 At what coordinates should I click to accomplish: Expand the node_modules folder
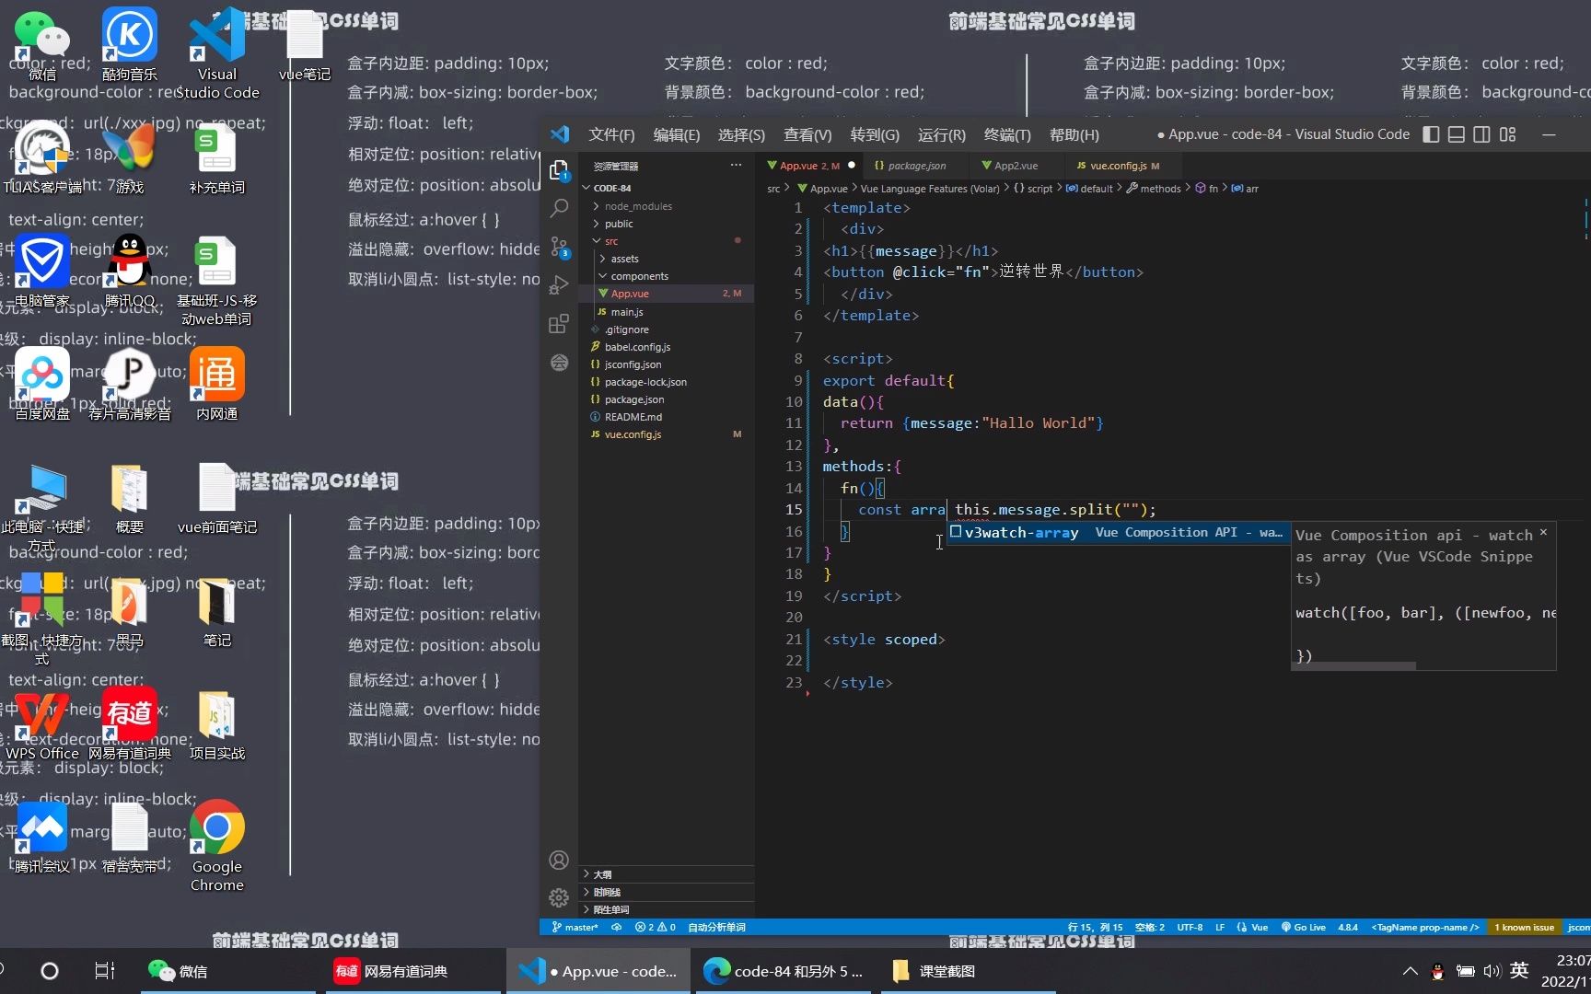638,206
